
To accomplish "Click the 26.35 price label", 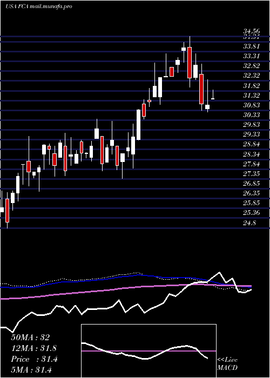I will pos(252,193).
